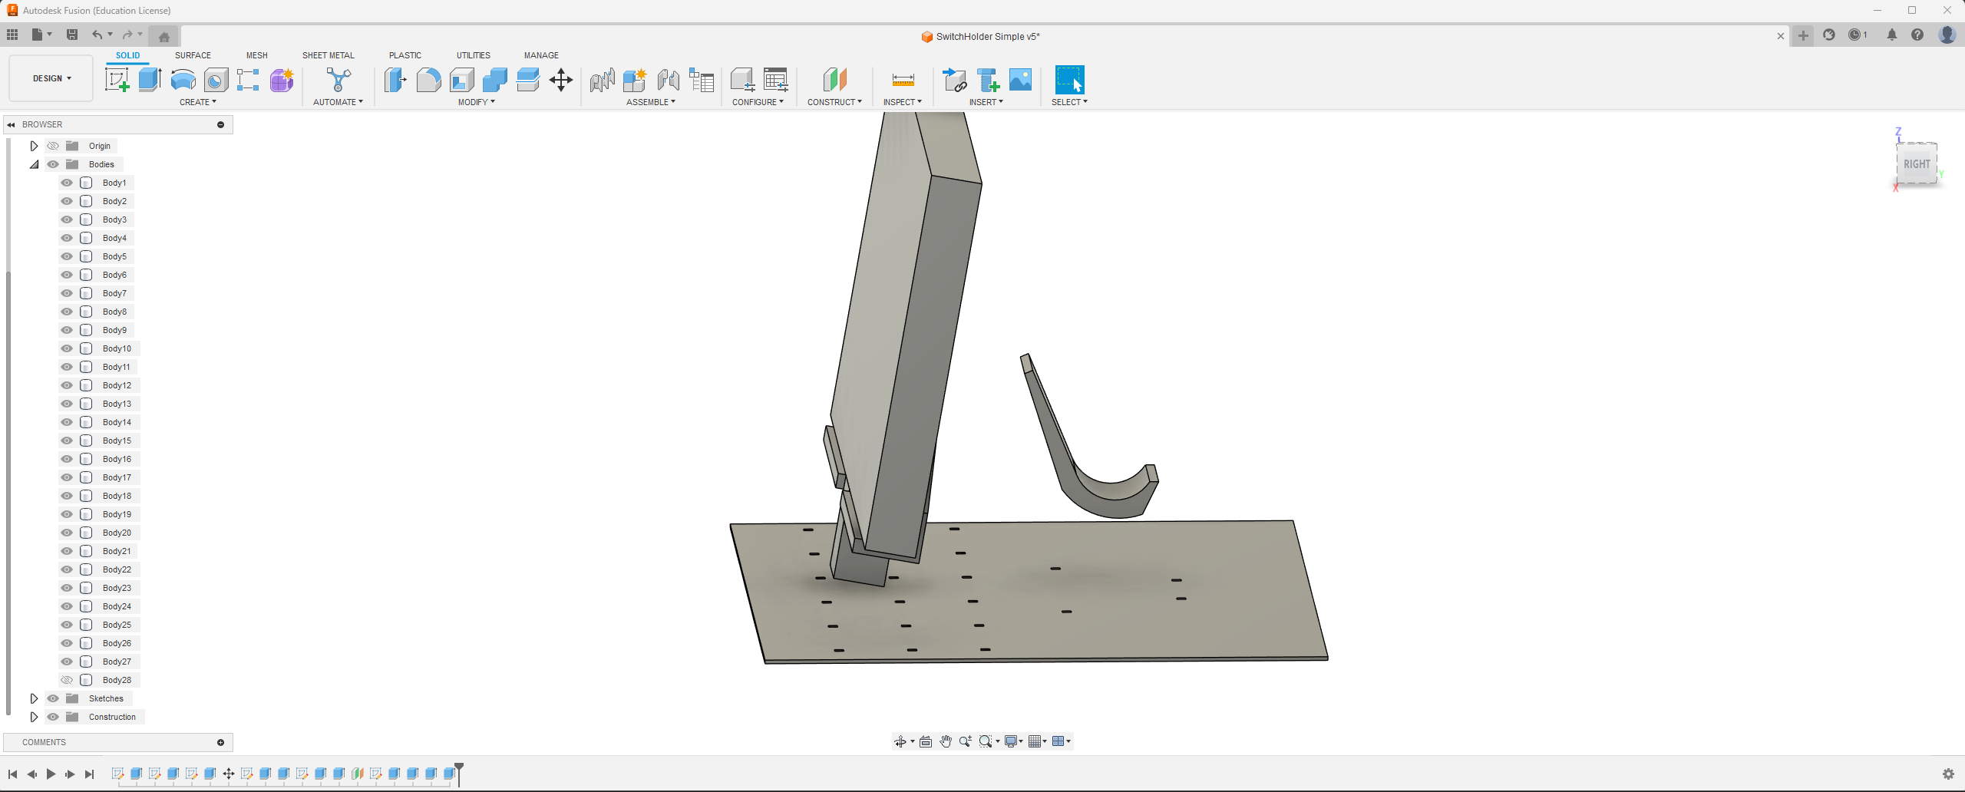Switch to the SURFACE tab
This screenshot has width=1965, height=792.
[193, 55]
